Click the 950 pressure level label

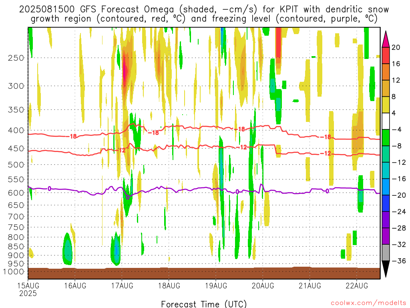tap(16, 264)
